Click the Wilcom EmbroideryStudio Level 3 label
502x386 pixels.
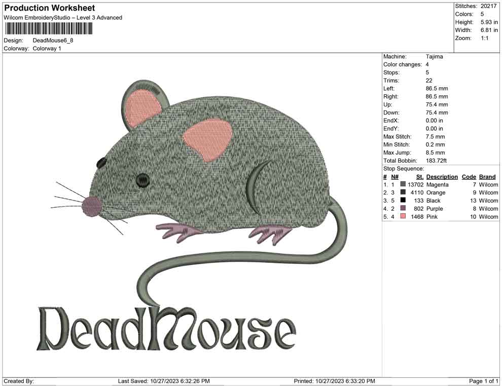[63, 17]
